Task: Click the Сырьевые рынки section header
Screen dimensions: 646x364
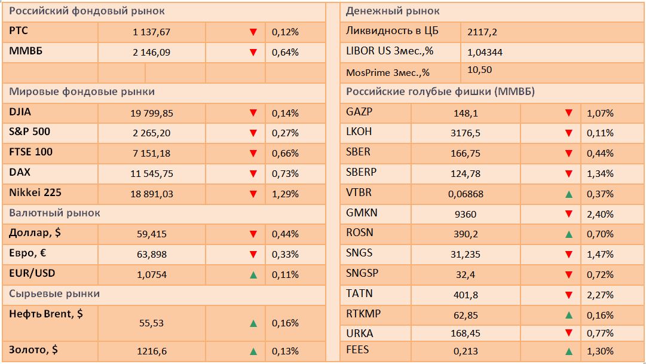Action: (x=54, y=294)
